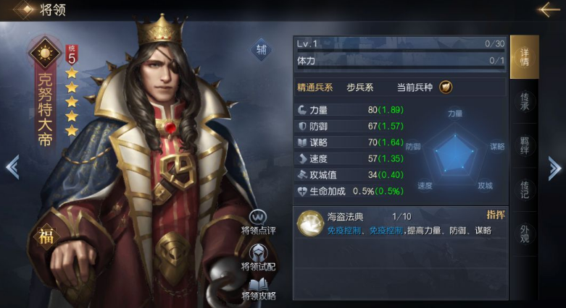Screen dimensions: 566x308
Task: Click the 海盗法典 skill icon
Action: [309, 223]
